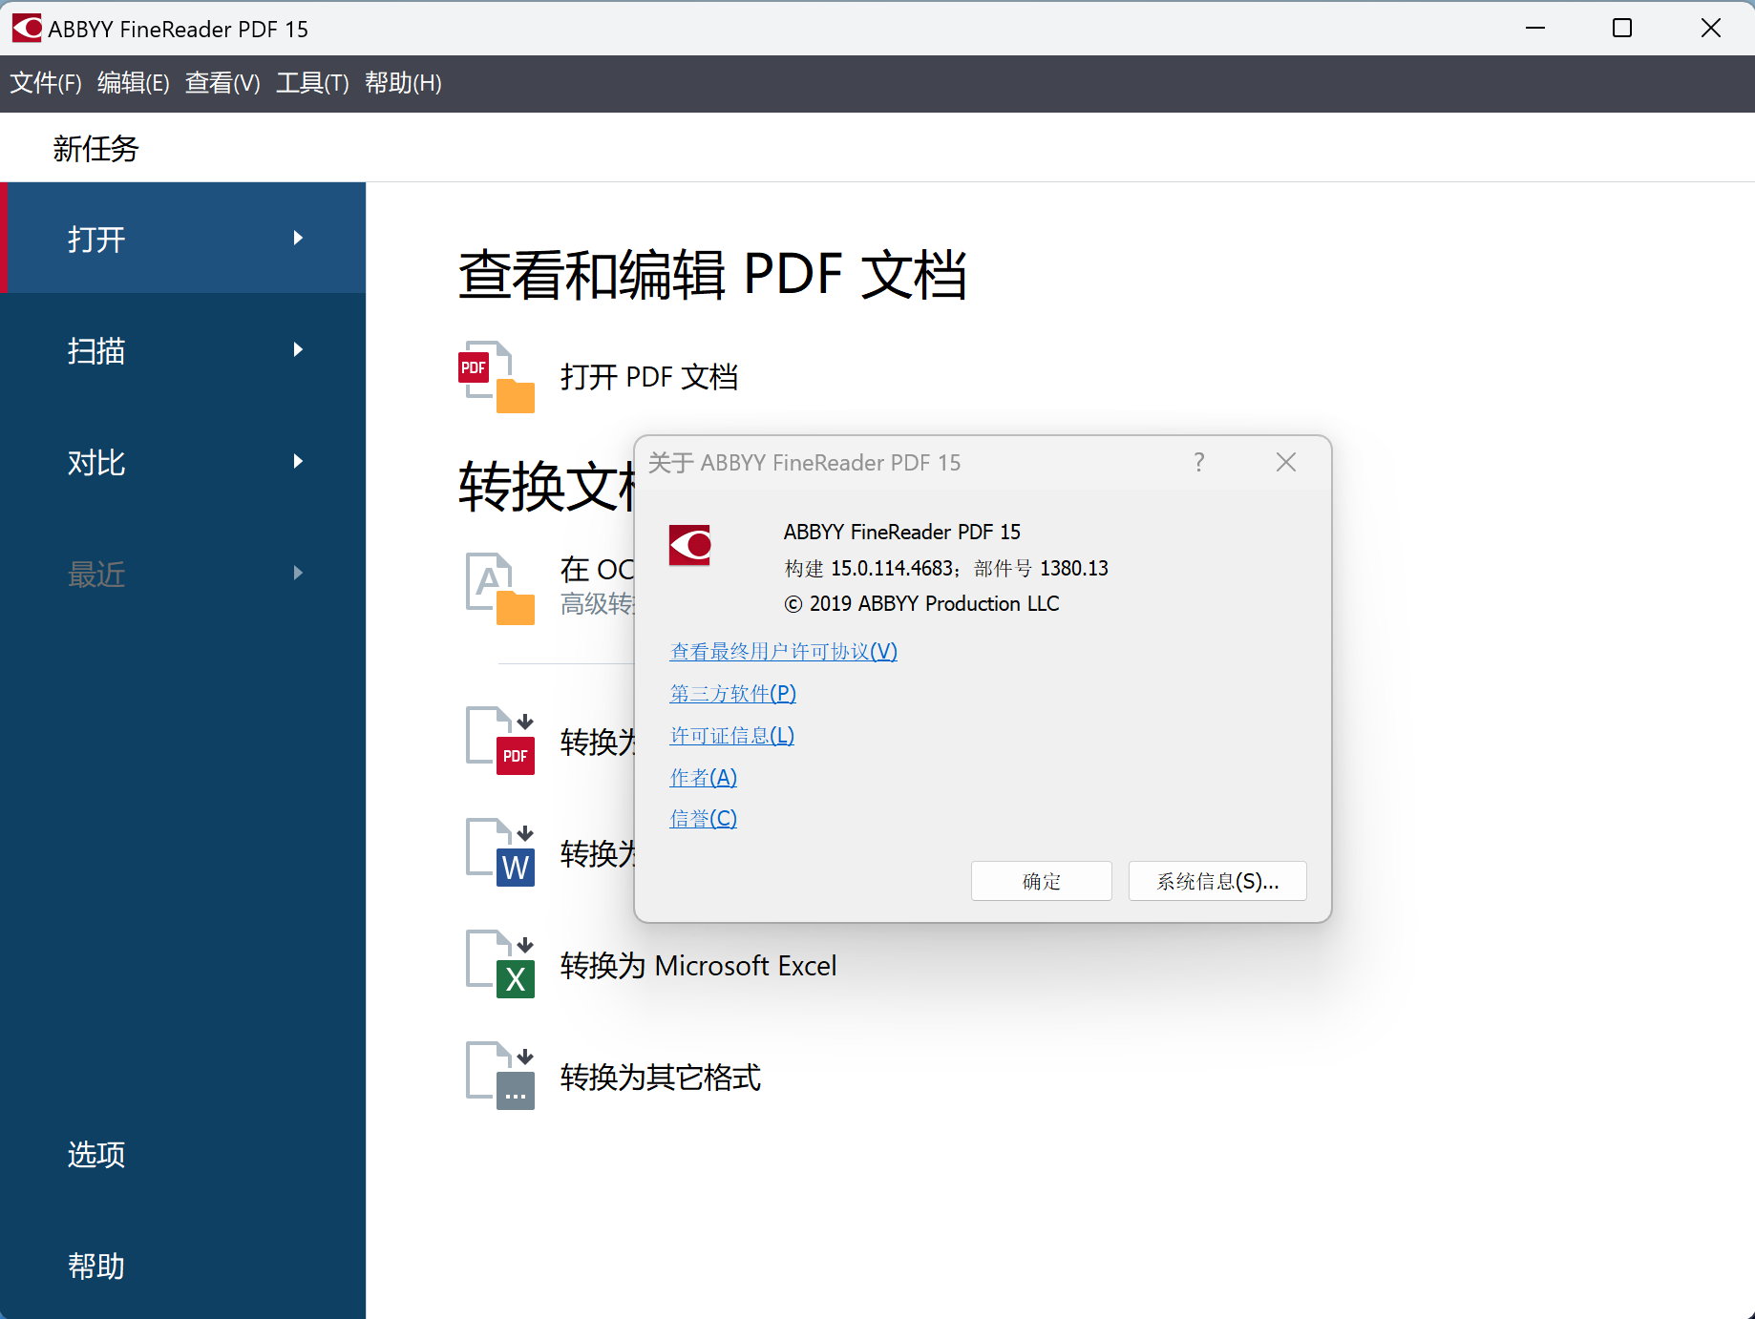Click 转换为 Microsoft Excel task label
1755x1319 pixels.
[699, 966]
